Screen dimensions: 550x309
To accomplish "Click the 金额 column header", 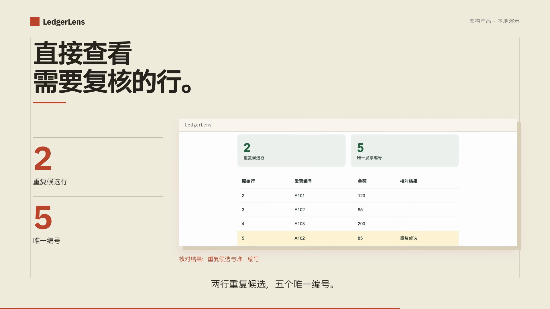I will click(362, 181).
